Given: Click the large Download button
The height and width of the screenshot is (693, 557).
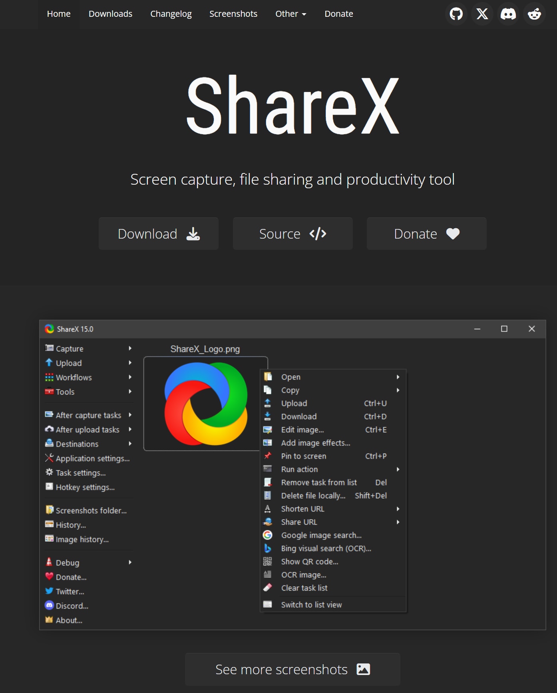Looking at the screenshot, I should tap(159, 234).
